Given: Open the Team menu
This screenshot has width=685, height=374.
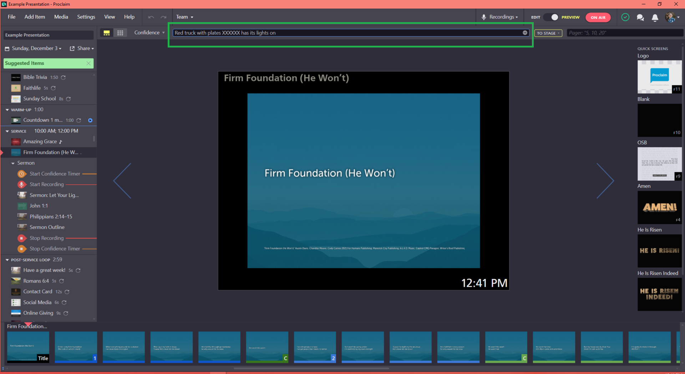Looking at the screenshot, I should click(184, 17).
